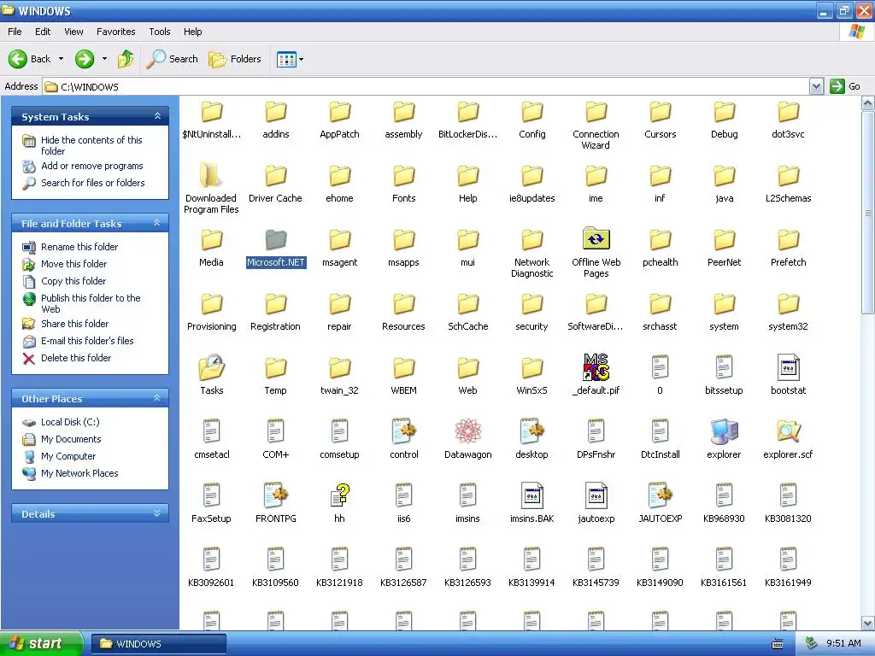The height and width of the screenshot is (656, 875).
Task: Click the taskbar clock showing 9:51 AM
Action: point(843,643)
